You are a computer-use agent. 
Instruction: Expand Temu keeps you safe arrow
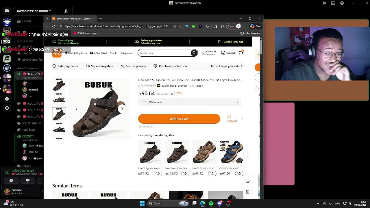tap(242, 66)
